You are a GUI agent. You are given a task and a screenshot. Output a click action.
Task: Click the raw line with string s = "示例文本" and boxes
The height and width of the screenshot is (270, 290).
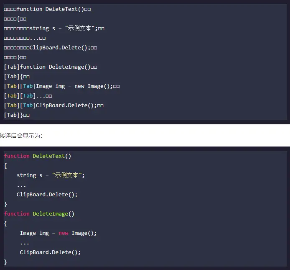54,28
